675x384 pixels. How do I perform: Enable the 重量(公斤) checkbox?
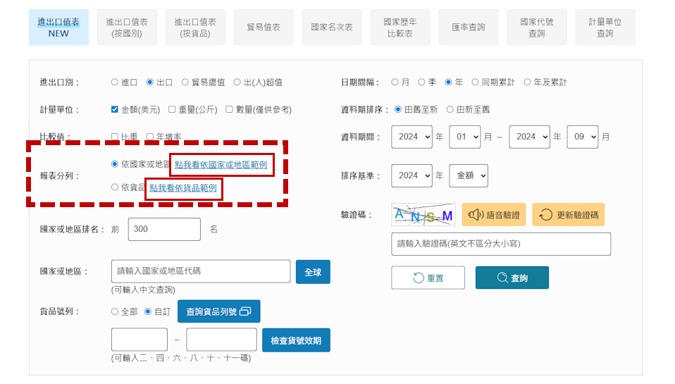[x=172, y=109]
